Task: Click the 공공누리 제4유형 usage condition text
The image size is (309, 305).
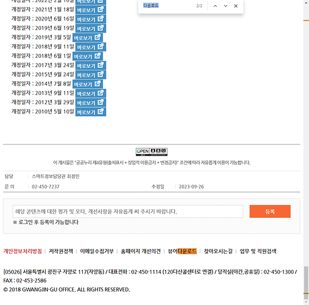Action: tap(152, 163)
